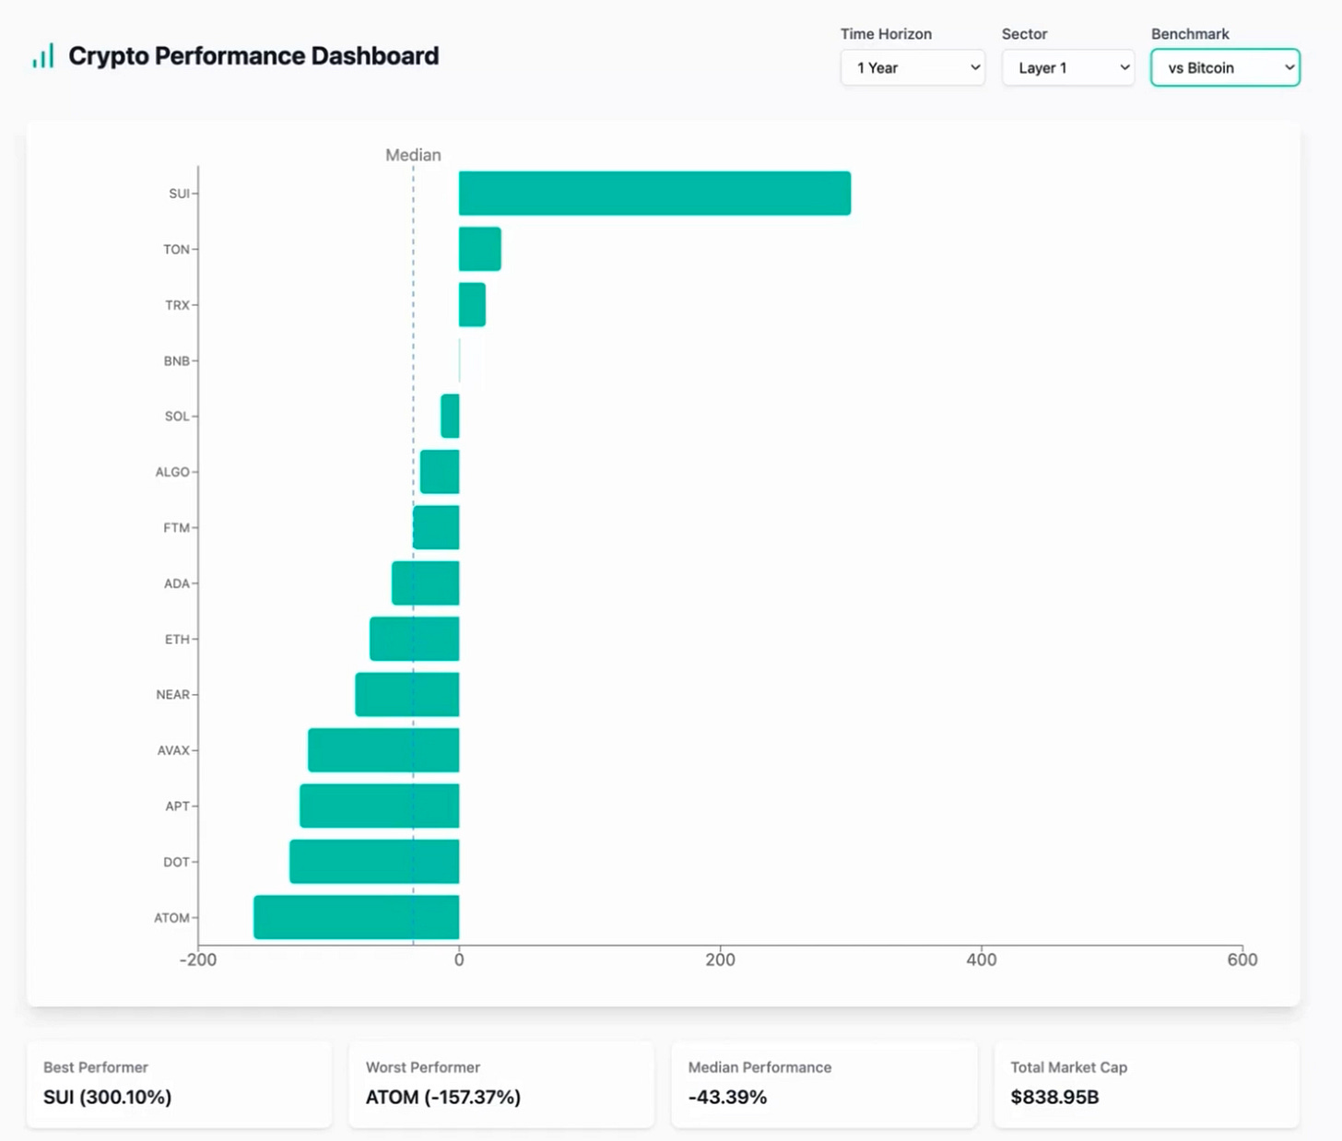Select the DOT bar in chart
Screen dimensions: 1342x1141
point(374,862)
